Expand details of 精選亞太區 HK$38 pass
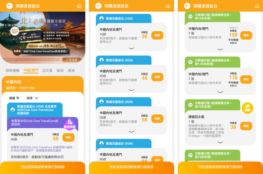This screenshot has width=263, height=174. (x=220, y=142)
